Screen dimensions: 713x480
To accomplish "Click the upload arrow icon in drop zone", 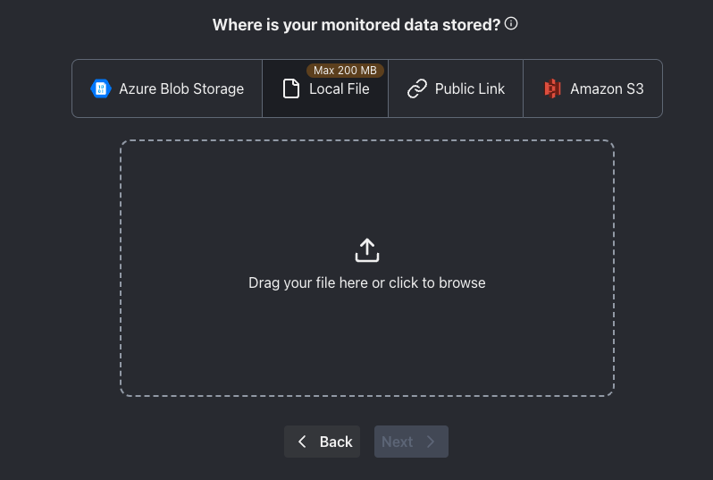I will (367, 250).
